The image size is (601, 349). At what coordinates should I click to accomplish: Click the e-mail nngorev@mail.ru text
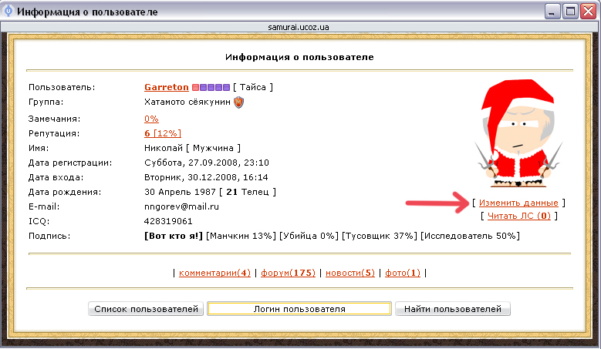(x=181, y=206)
